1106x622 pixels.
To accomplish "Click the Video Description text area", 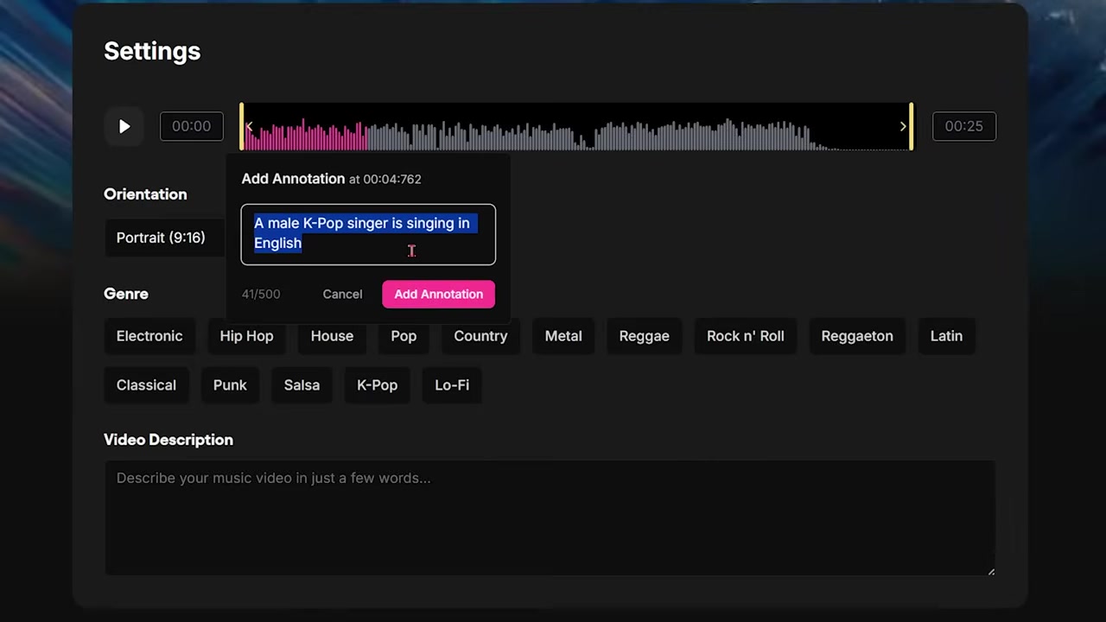I will (x=550, y=517).
